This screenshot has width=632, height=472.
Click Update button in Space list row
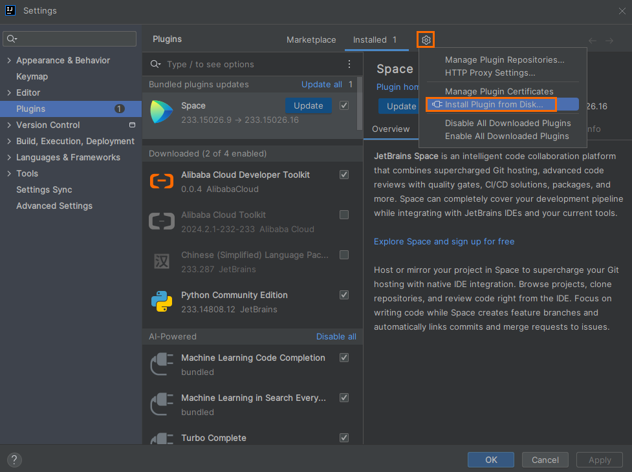pos(309,105)
